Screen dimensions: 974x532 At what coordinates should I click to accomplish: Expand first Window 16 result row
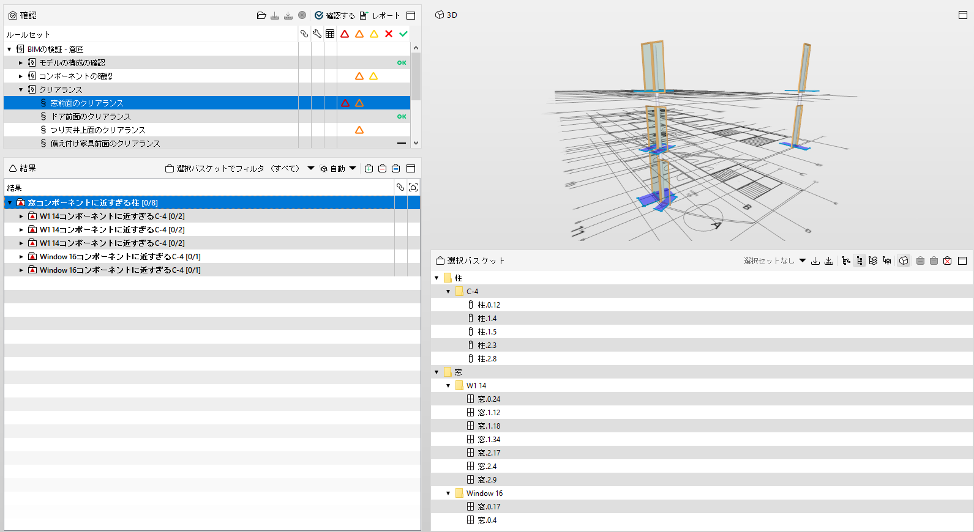click(21, 256)
